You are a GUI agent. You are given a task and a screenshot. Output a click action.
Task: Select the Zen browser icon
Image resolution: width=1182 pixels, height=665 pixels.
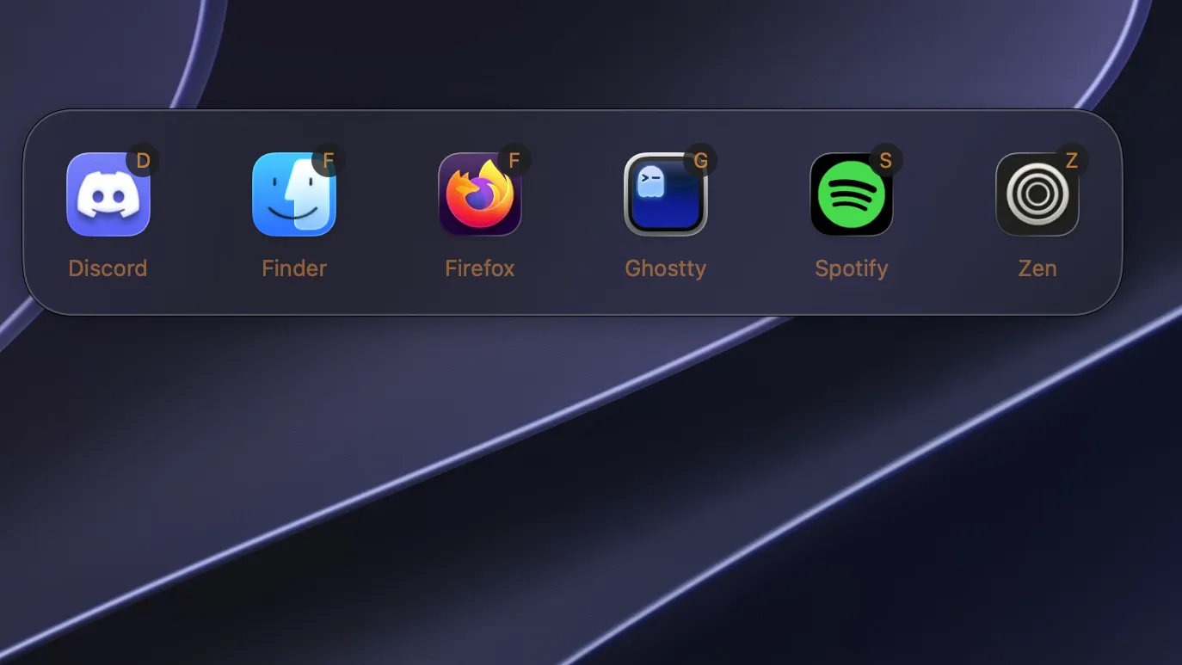pos(1037,194)
